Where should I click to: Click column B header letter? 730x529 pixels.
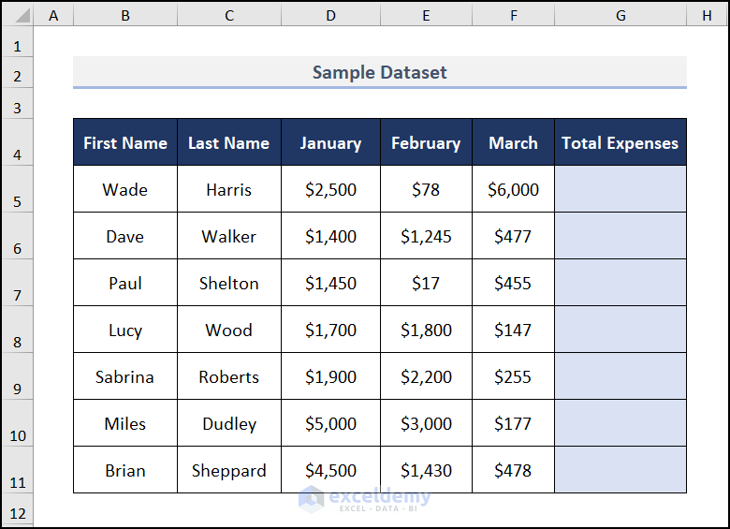click(x=125, y=15)
